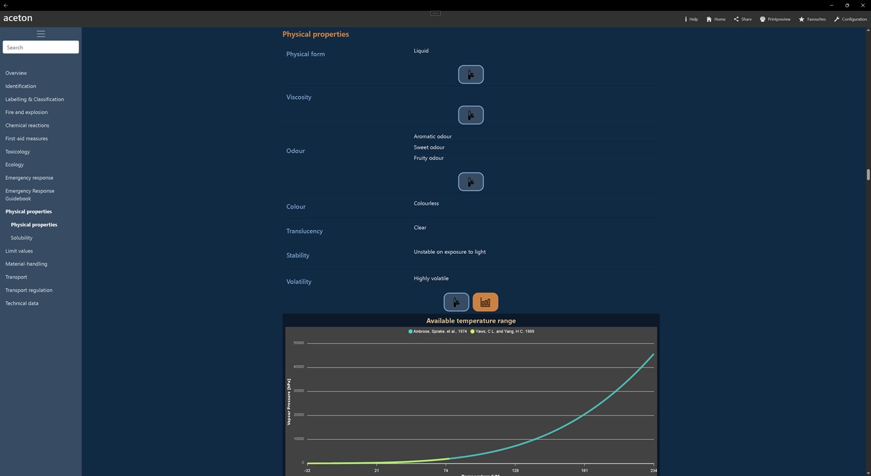The width and height of the screenshot is (871, 476).
Task: Select the Solubility sub-item
Action: click(x=22, y=238)
